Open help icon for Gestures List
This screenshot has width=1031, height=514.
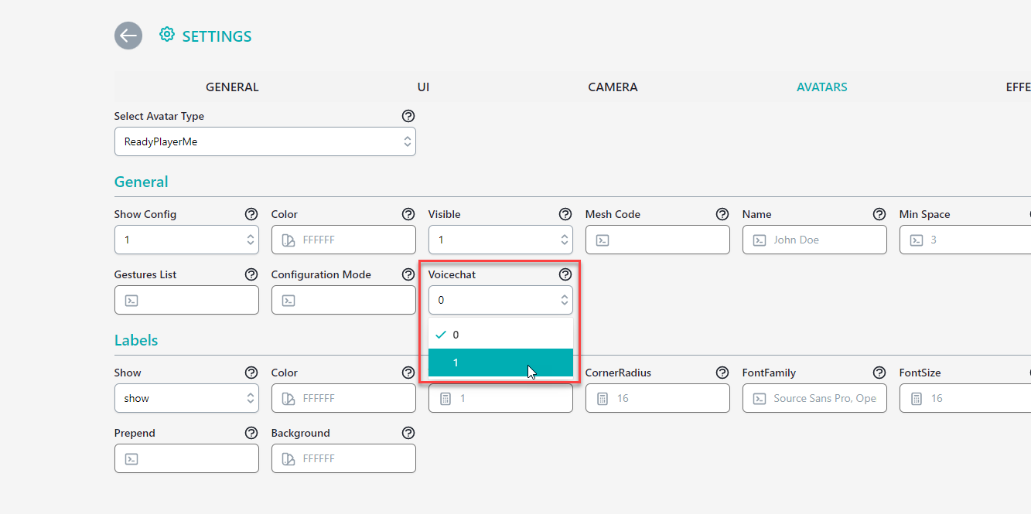coord(251,274)
